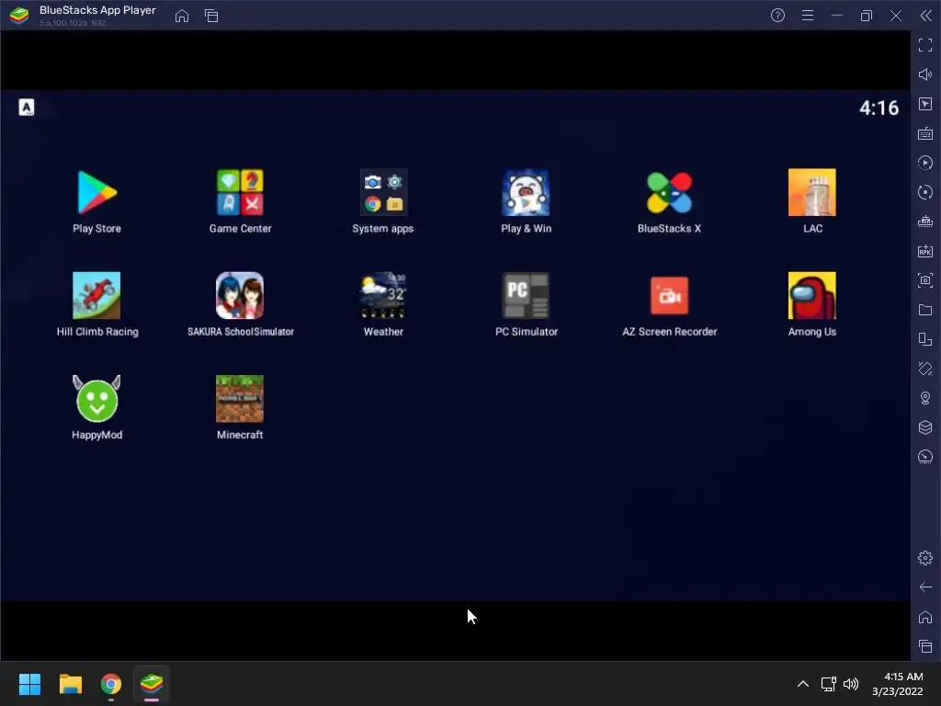Viewport: 941px width, 706px height.
Task: Open BlueStacks settings gear in sidebar
Action: point(925,558)
